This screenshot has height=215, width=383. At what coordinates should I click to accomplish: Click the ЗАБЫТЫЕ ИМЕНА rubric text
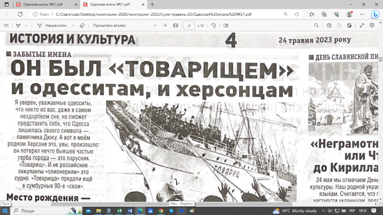point(42,54)
